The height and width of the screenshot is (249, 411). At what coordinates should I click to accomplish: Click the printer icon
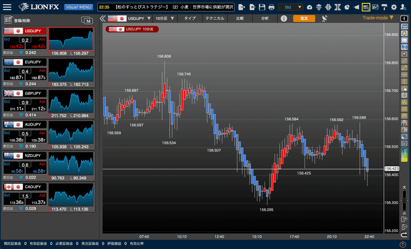(272, 7)
